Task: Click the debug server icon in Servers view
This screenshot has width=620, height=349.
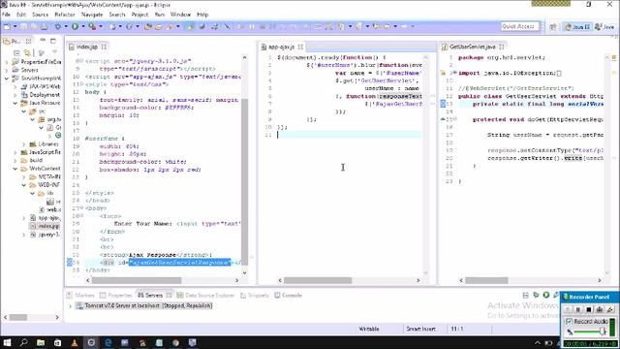Action: click(x=536, y=295)
